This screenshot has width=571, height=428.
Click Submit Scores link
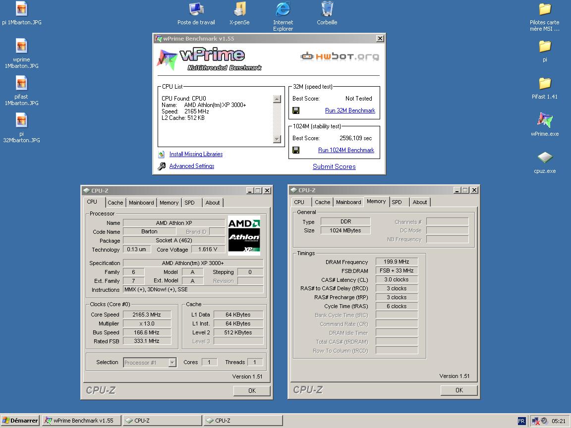pos(334,166)
